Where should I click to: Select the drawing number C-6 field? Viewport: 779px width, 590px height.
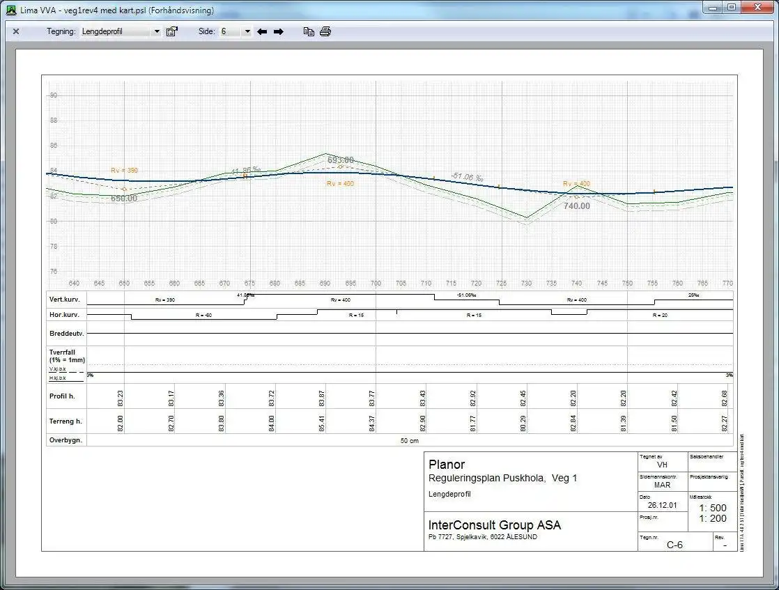coord(674,544)
